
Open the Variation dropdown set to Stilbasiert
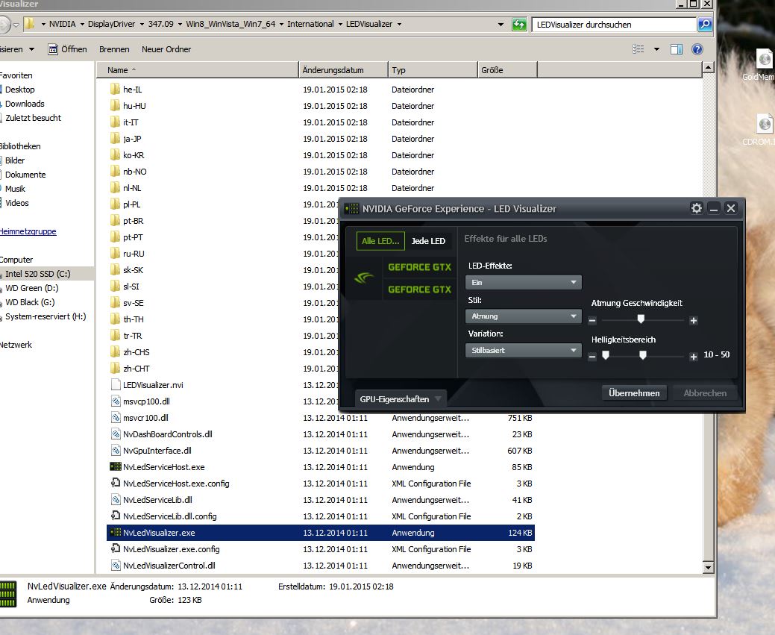tap(524, 350)
